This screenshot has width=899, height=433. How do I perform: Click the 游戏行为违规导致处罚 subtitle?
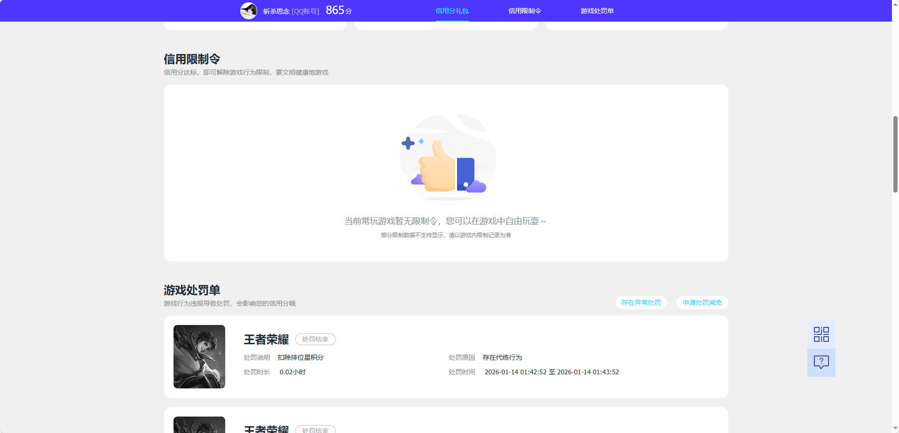(229, 303)
